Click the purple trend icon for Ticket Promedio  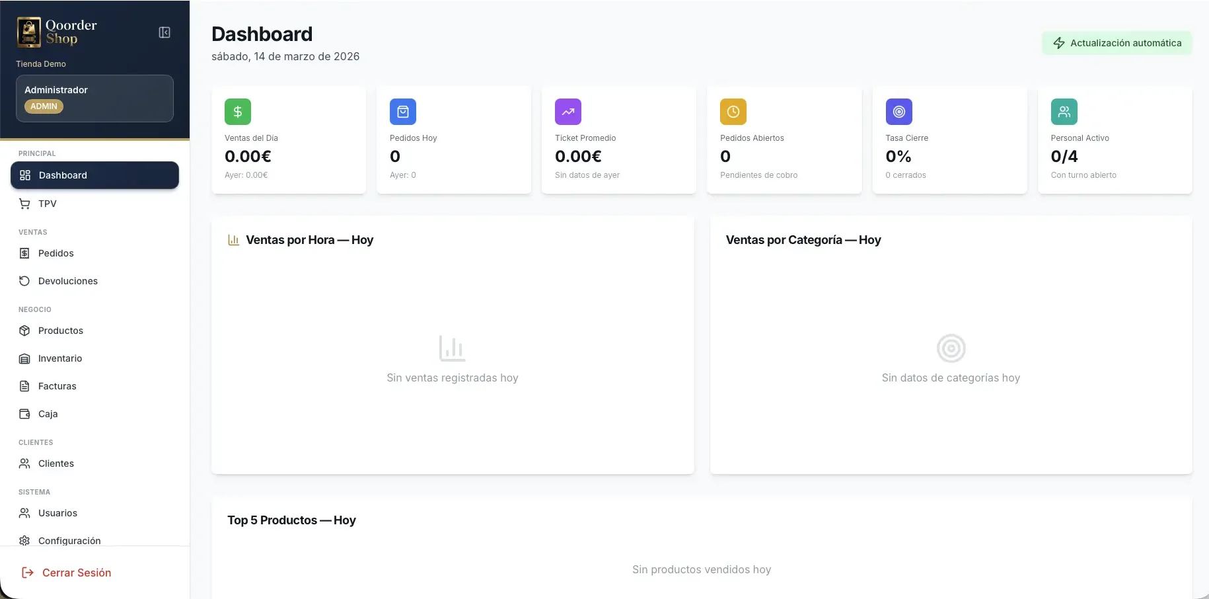(x=568, y=112)
